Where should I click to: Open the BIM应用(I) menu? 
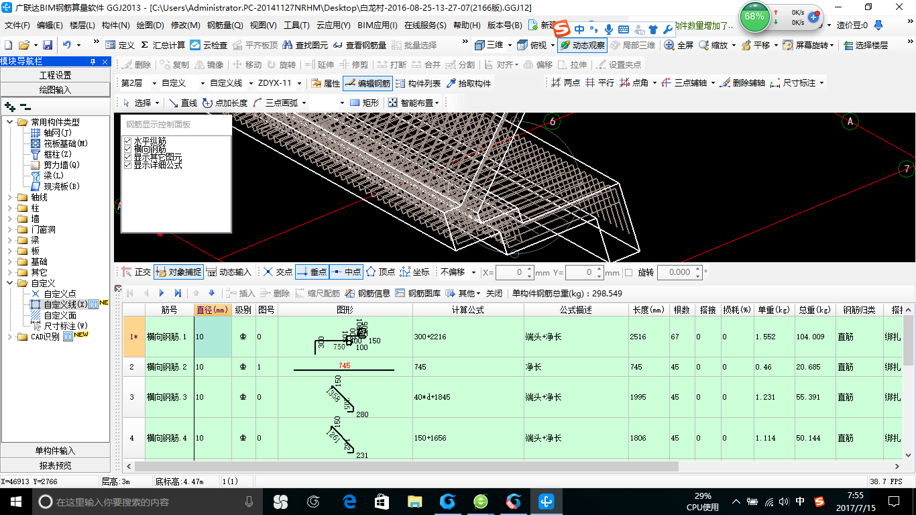(x=378, y=25)
